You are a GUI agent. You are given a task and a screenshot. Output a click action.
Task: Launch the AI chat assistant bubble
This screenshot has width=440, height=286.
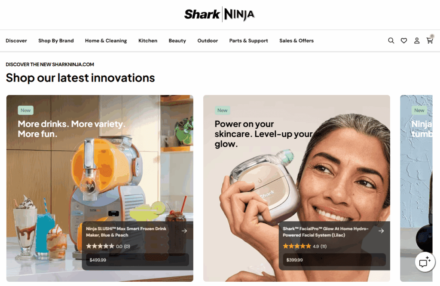pyautogui.click(x=425, y=262)
